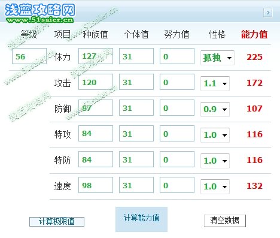Open the 孤独 nature dropdown
The width and height of the screenshot is (280, 238).
[217, 58]
